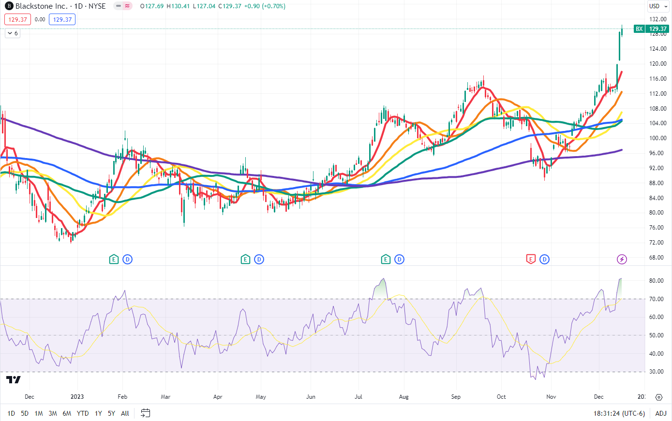Viewport: 672px width, 421px height.
Task: Click the 68.00 price axis label
Action: tap(657, 258)
